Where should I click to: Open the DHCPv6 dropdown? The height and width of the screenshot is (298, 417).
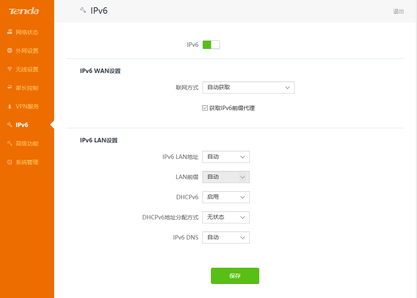(x=226, y=197)
